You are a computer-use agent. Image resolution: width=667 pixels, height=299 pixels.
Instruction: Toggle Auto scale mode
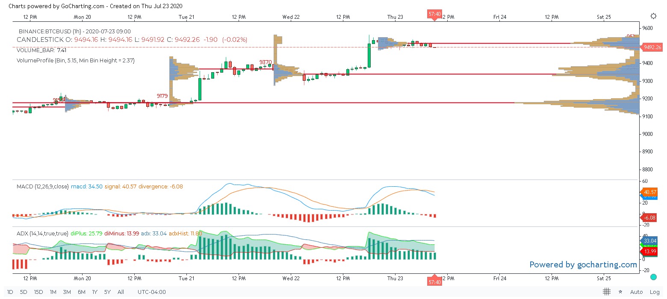(x=636, y=292)
